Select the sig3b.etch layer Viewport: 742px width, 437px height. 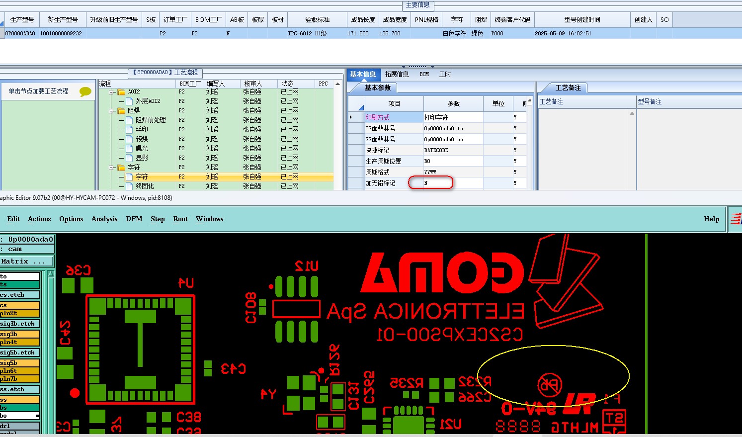tap(20, 324)
